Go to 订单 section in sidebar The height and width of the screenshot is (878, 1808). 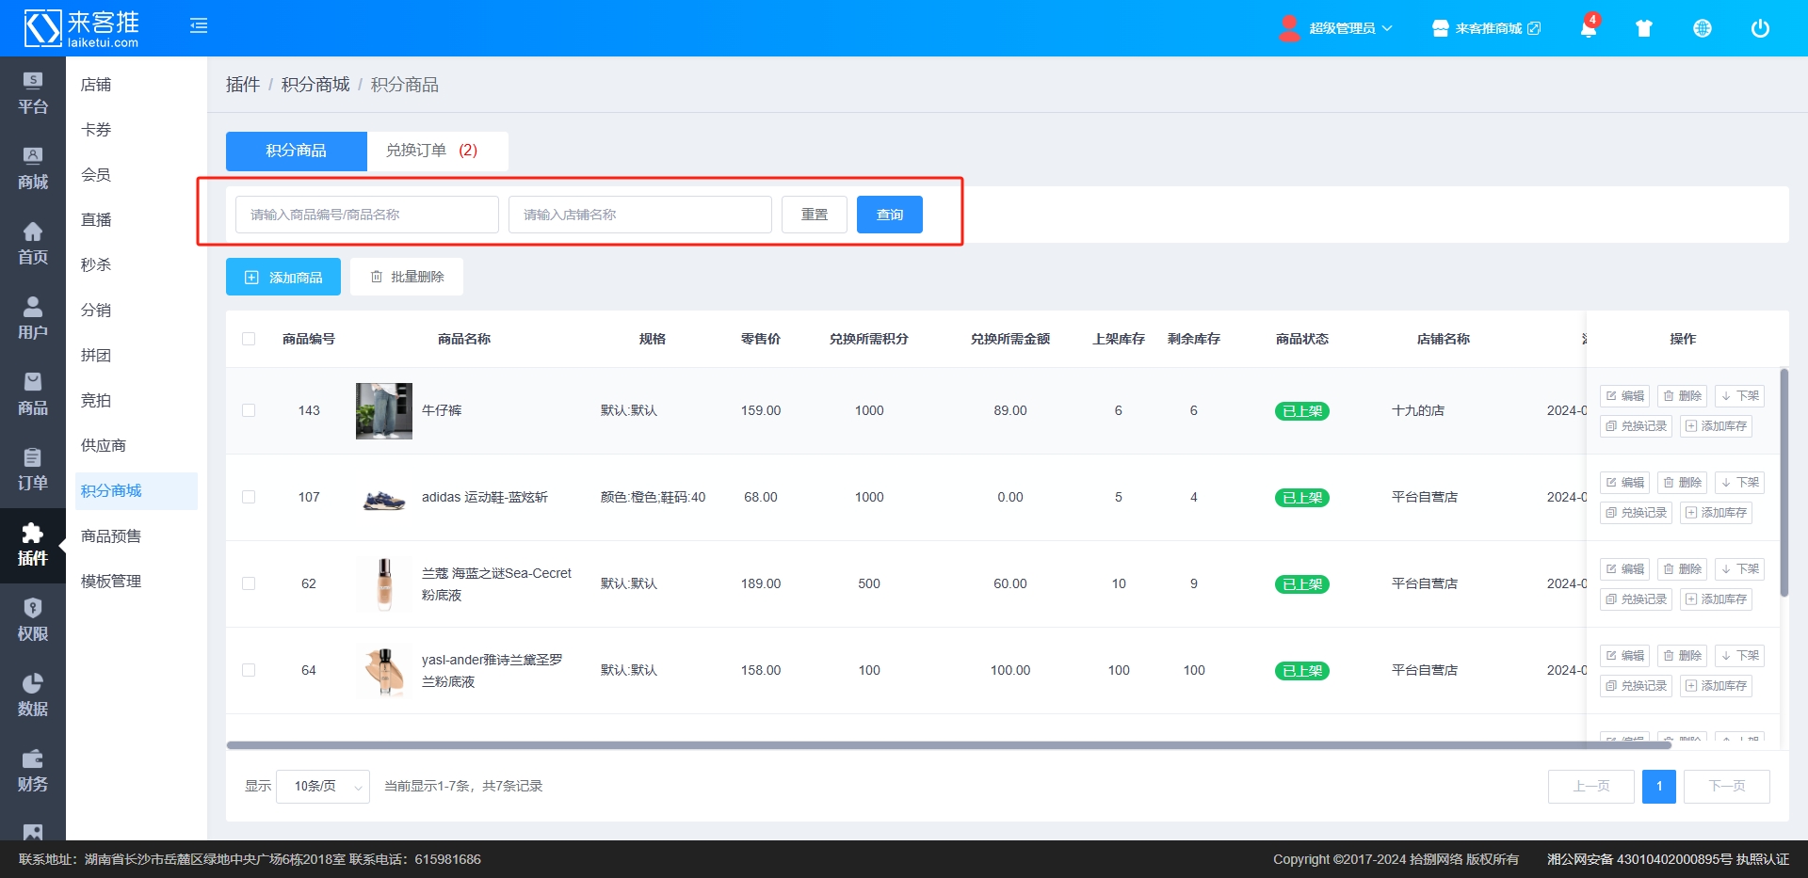click(33, 470)
